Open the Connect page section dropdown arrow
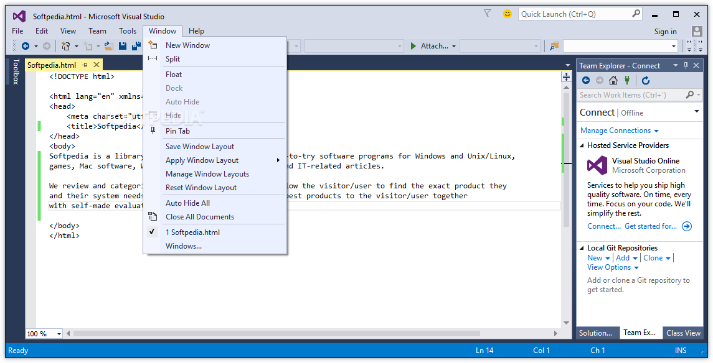Viewport: 713px width, 363px height. [x=697, y=112]
